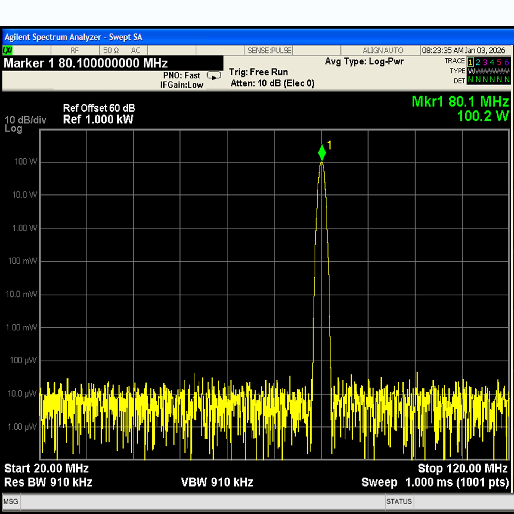Click the green marker 1 diamond on the peak

tap(322, 153)
